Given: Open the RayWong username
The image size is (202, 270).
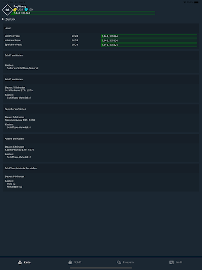Looking at the screenshot, I should tap(19, 6).
